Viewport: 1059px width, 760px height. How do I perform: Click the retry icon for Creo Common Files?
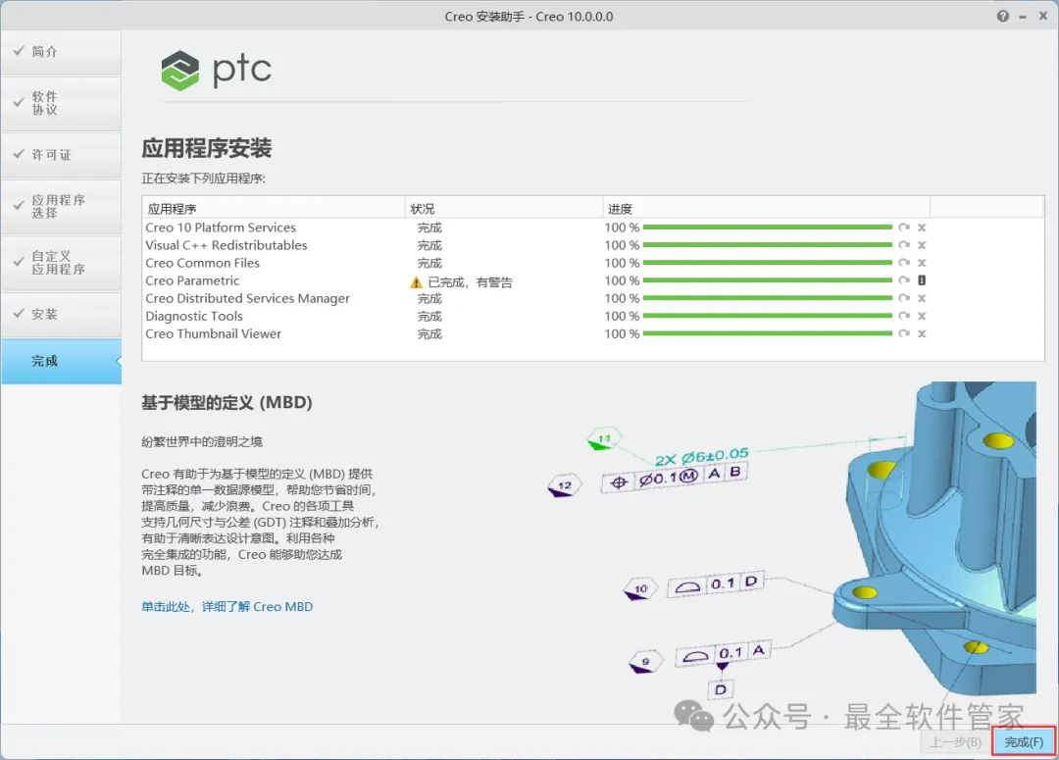[x=904, y=263]
